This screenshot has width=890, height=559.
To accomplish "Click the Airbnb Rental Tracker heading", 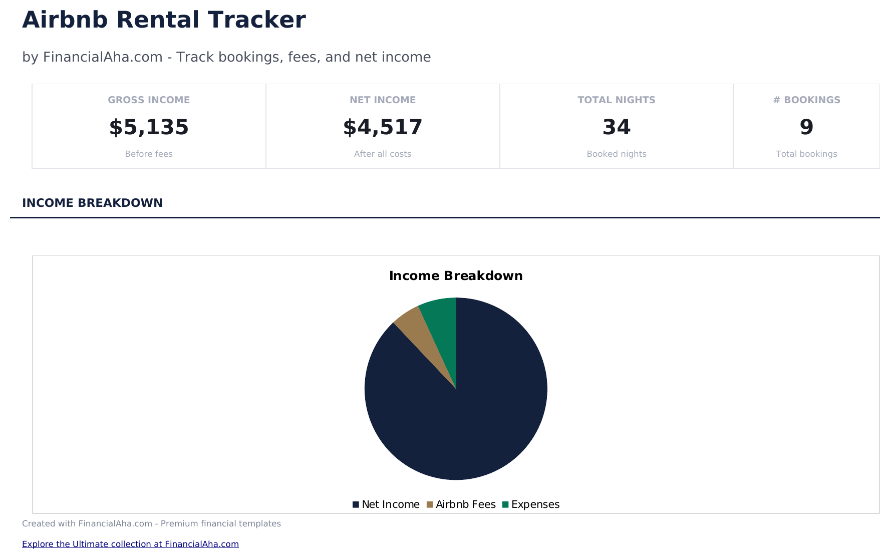I will [x=164, y=21].
